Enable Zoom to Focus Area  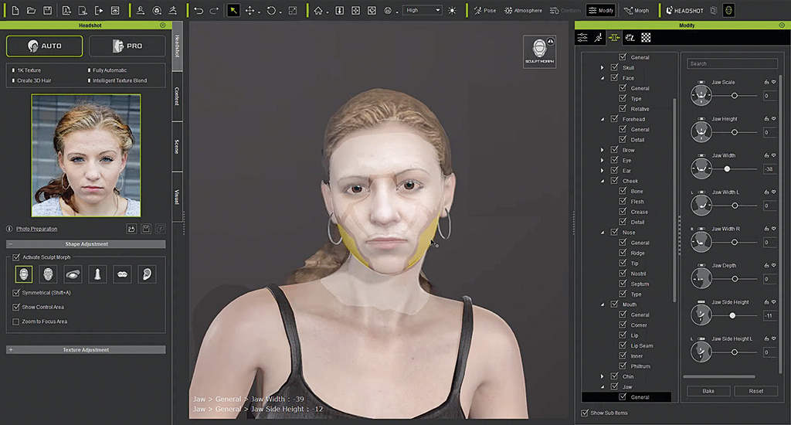[x=16, y=321]
